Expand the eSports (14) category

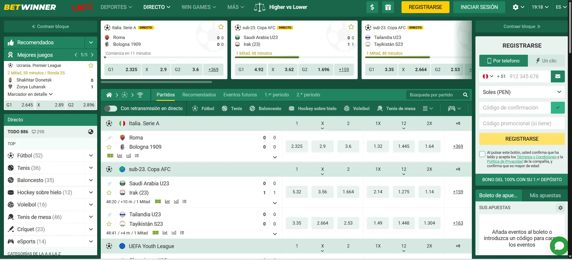coord(91,242)
